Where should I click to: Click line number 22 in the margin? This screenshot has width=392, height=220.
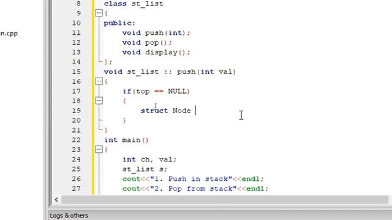coord(76,140)
